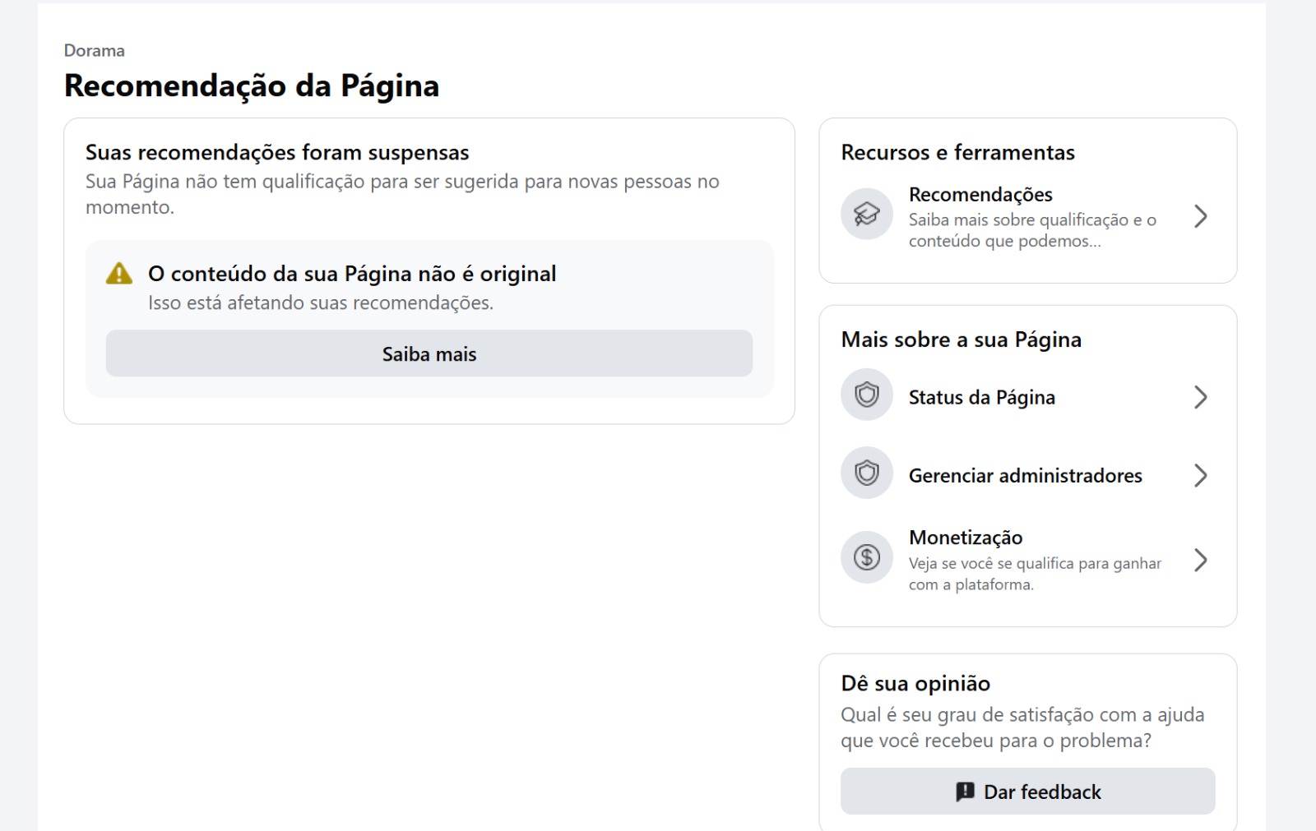
Task: Open the Recomendações resource item
Action: pyautogui.click(x=1028, y=216)
